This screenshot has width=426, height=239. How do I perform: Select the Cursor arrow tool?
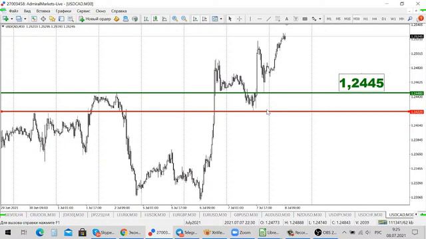[x=230, y=19]
